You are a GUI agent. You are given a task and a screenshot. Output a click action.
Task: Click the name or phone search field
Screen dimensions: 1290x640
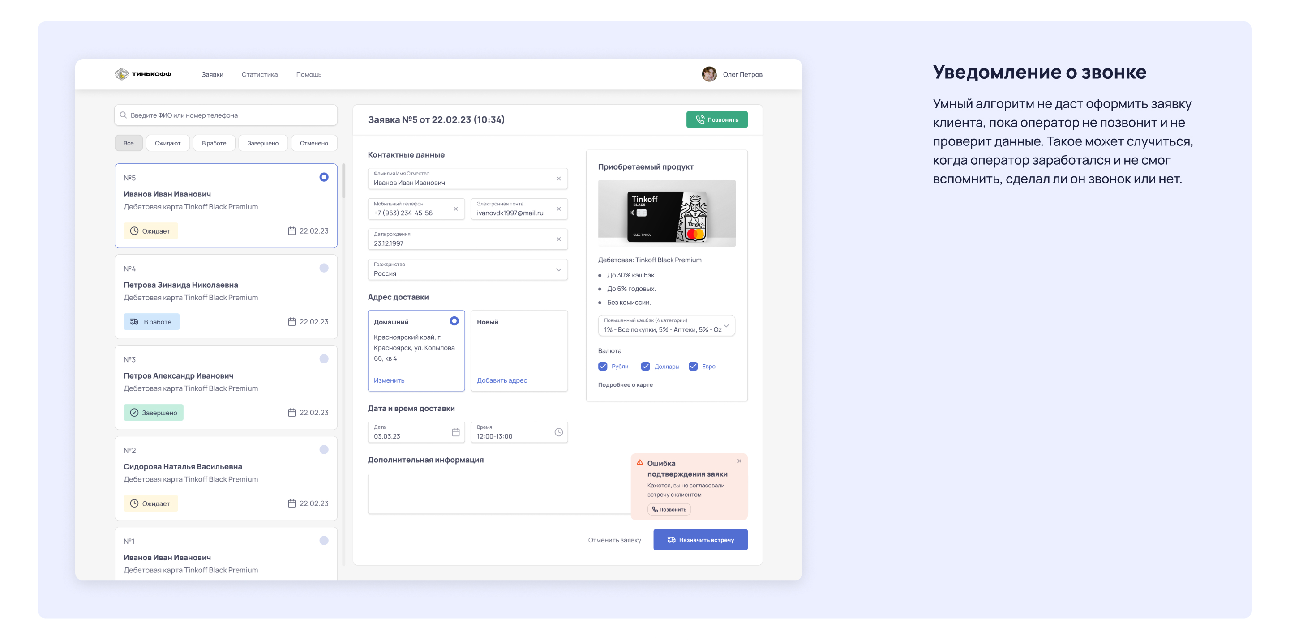pos(225,115)
